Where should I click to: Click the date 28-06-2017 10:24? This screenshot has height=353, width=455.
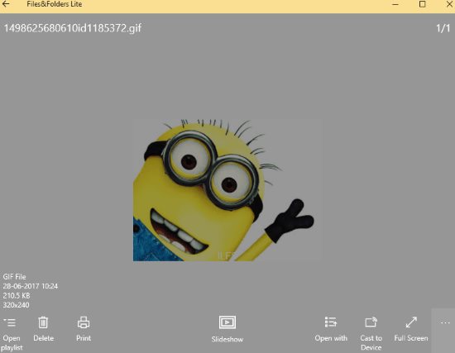31,286
